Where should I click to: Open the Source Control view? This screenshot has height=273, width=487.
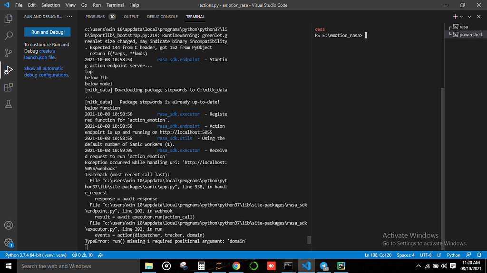click(8, 53)
